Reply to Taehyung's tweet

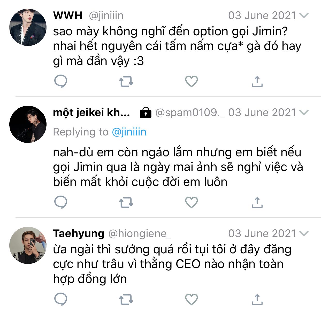61,299
